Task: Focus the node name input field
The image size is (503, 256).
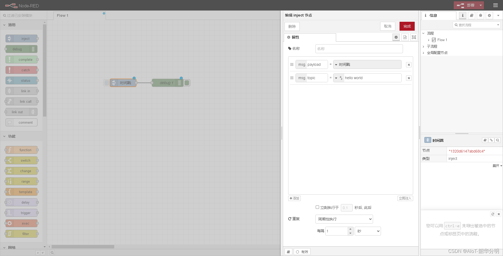Action: pyautogui.click(x=359, y=49)
